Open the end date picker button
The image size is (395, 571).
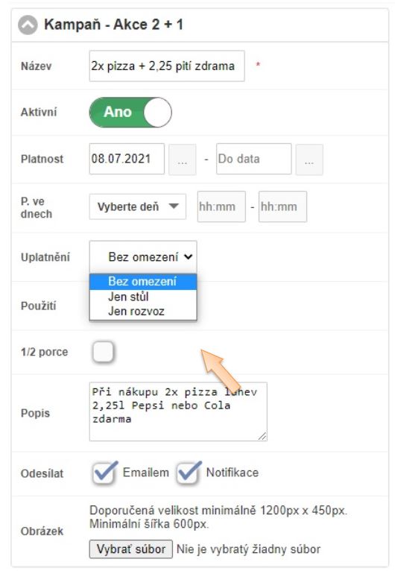[309, 159]
